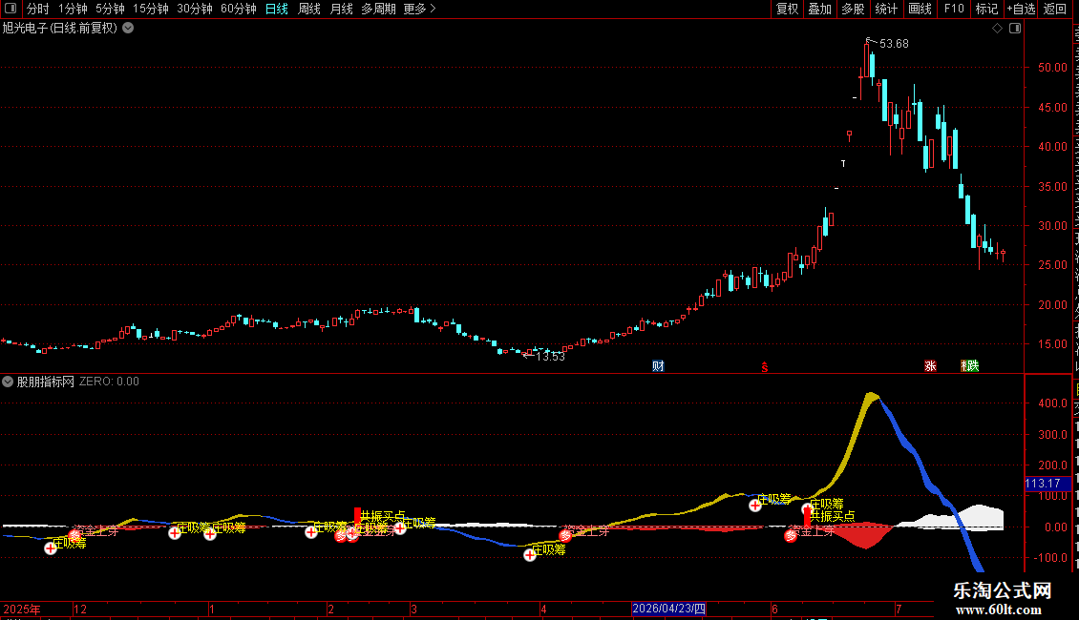Click the diamond icon at the chart's top right
This screenshot has width=1079, height=620.
coord(997,29)
